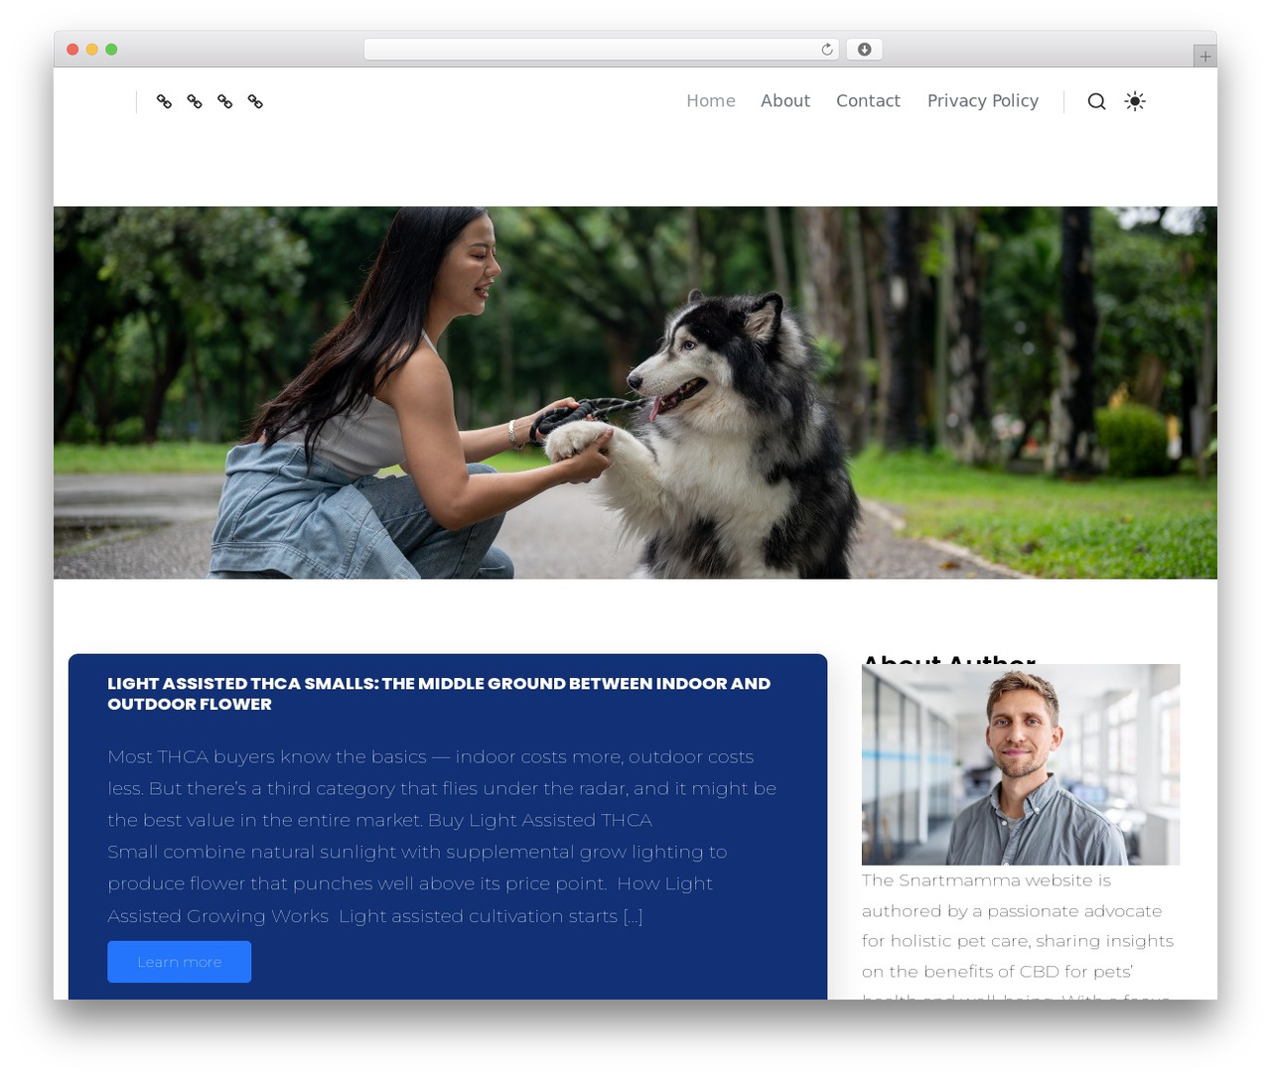Open the Contact page
Screen dimensions: 1271x1076
click(x=868, y=101)
